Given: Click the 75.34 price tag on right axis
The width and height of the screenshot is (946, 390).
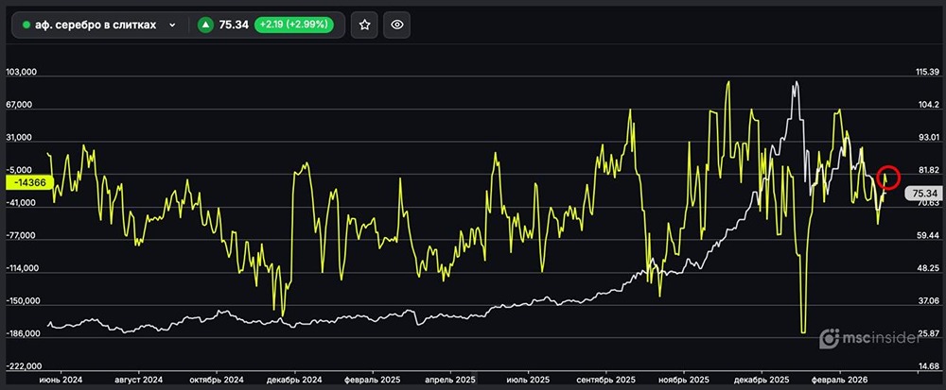Looking at the screenshot, I should (923, 193).
